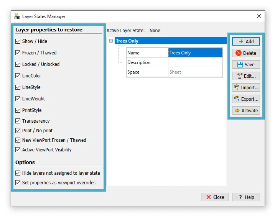Click the Help question mark button

(x=246, y=197)
